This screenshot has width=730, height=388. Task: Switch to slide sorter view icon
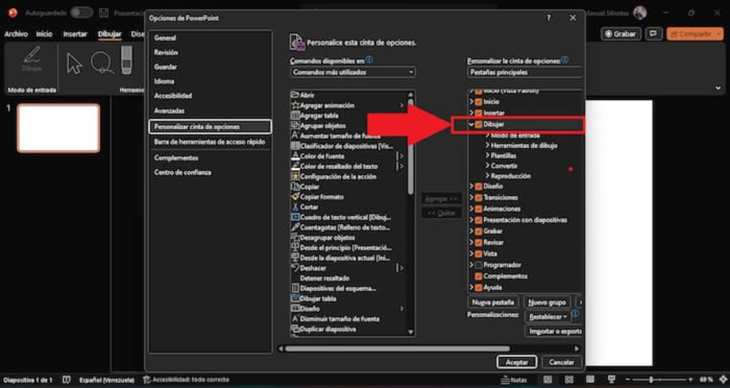pos(569,380)
